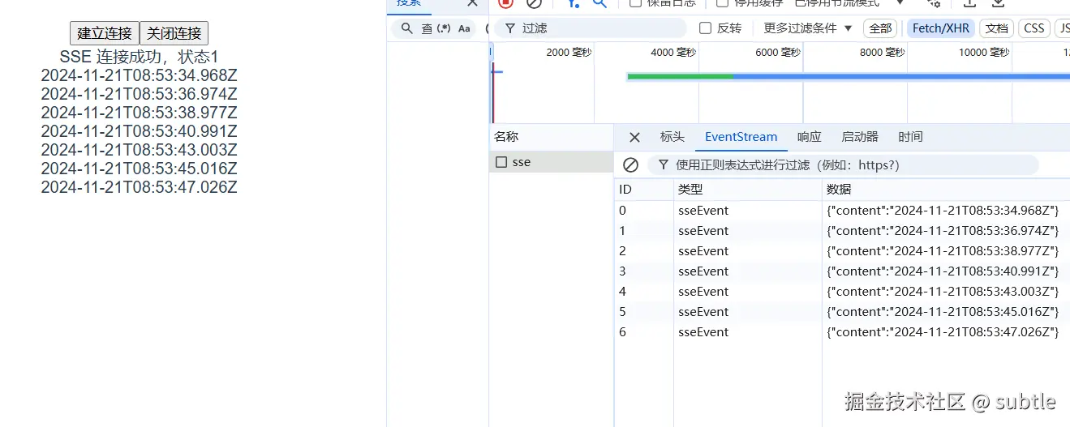Focus the search panel 查找 input
This screenshot has height=427, width=1070.
click(x=428, y=28)
